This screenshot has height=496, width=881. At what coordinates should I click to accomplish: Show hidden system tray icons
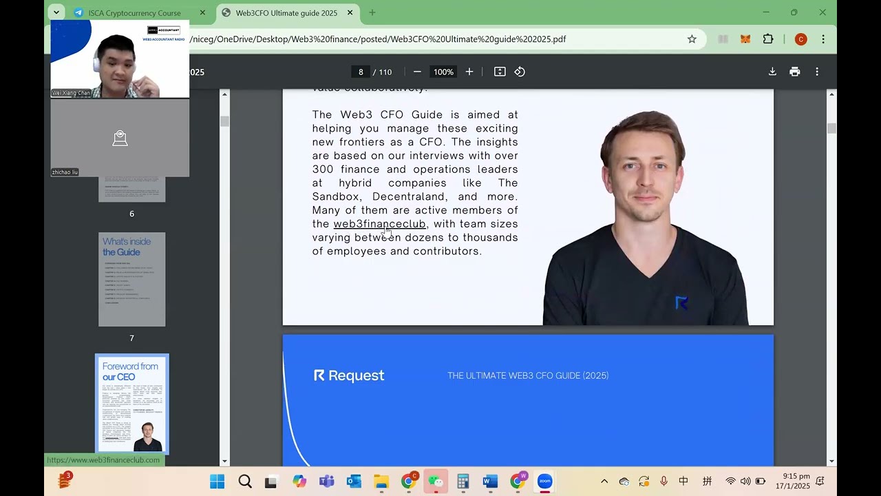(604, 482)
